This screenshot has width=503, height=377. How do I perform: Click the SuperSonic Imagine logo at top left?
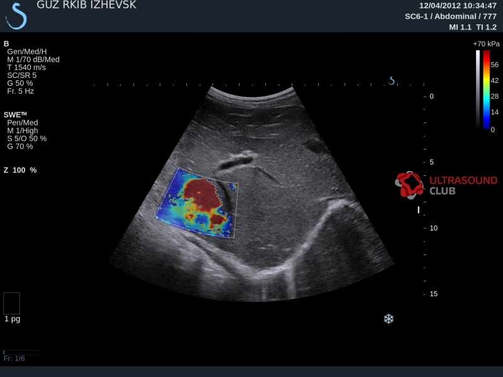[x=16, y=16]
